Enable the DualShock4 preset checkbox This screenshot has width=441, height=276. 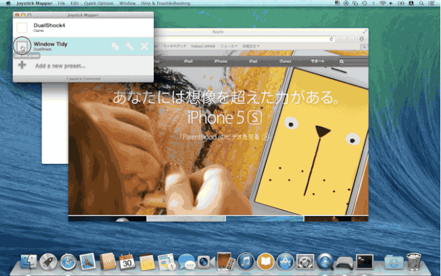point(22,28)
